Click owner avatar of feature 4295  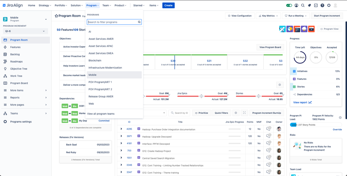coord(279,129)
